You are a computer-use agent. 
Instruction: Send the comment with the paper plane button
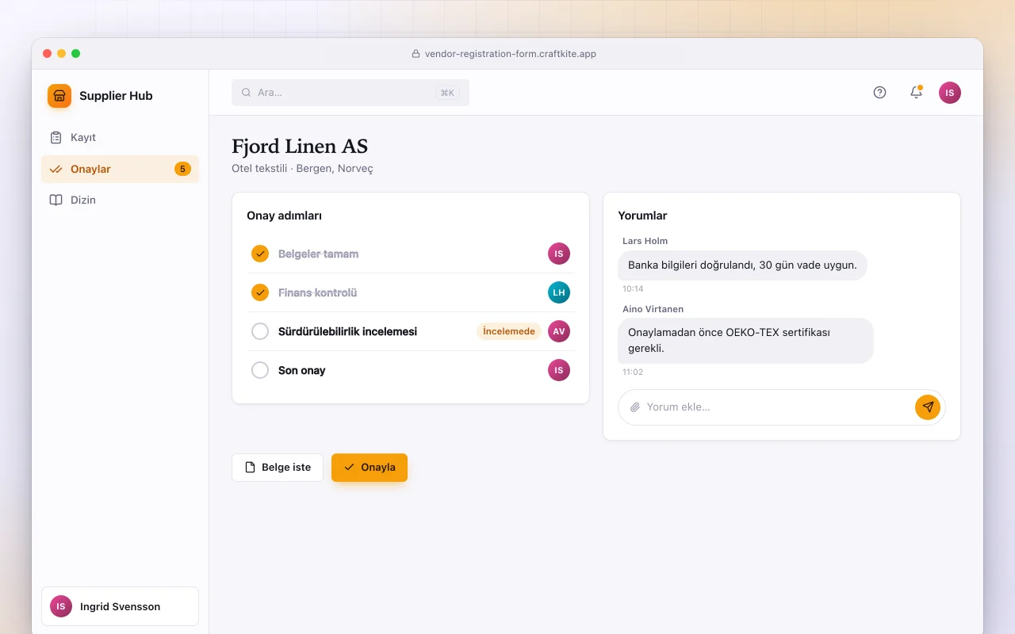point(928,407)
